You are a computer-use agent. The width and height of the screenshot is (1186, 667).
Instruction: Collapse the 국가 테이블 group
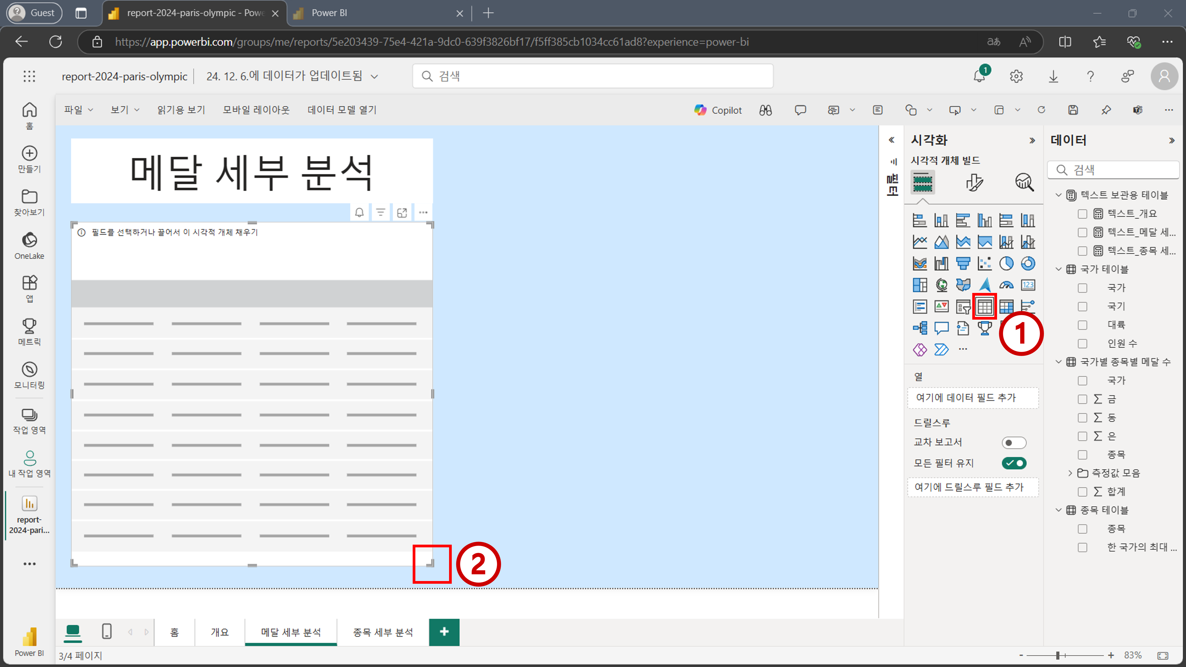tap(1059, 269)
